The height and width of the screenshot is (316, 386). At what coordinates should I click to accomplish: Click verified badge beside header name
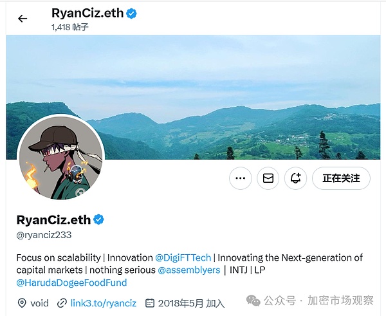pyautogui.click(x=131, y=14)
